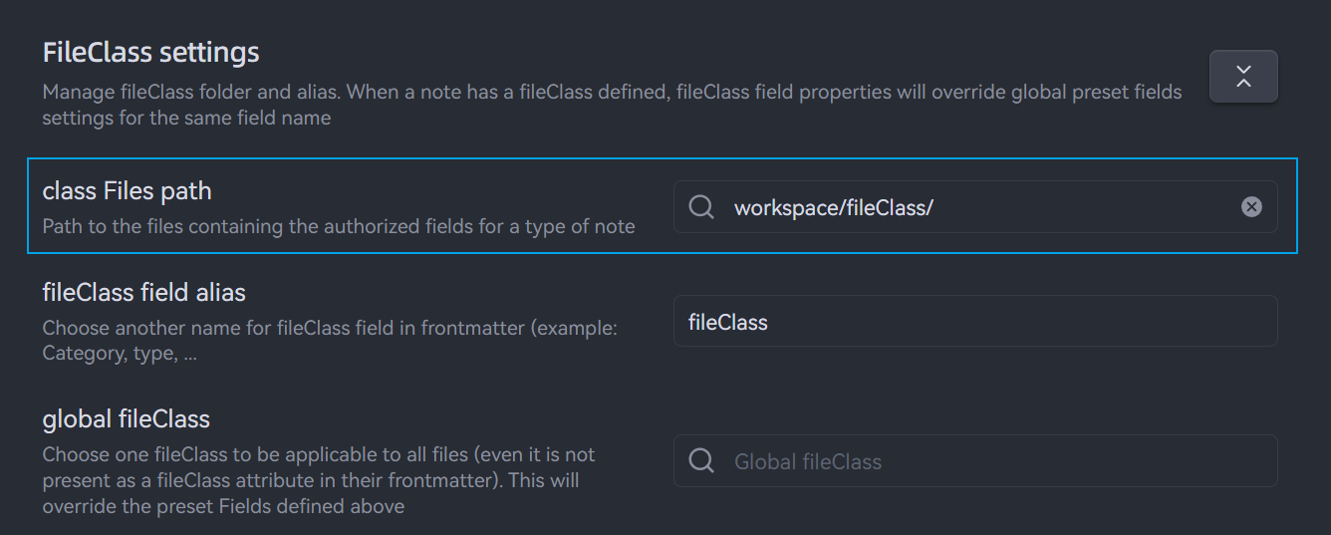The image size is (1331, 535).
Task: Select the 'class Files path' setting label
Action: (x=127, y=191)
